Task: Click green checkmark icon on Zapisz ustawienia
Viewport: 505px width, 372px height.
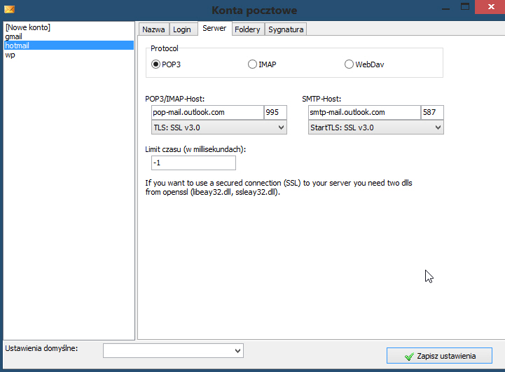Action: pyautogui.click(x=409, y=356)
